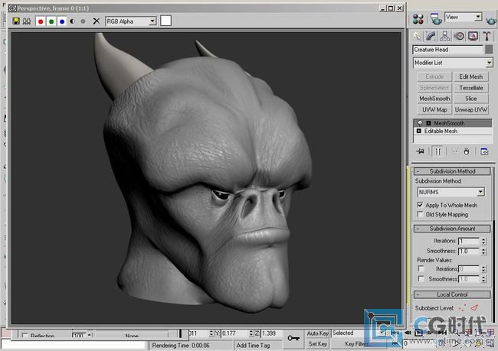This screenshot has height=351, width=498.
Task: Toggle the alpha channel display icon
Action: pos(73,21)
